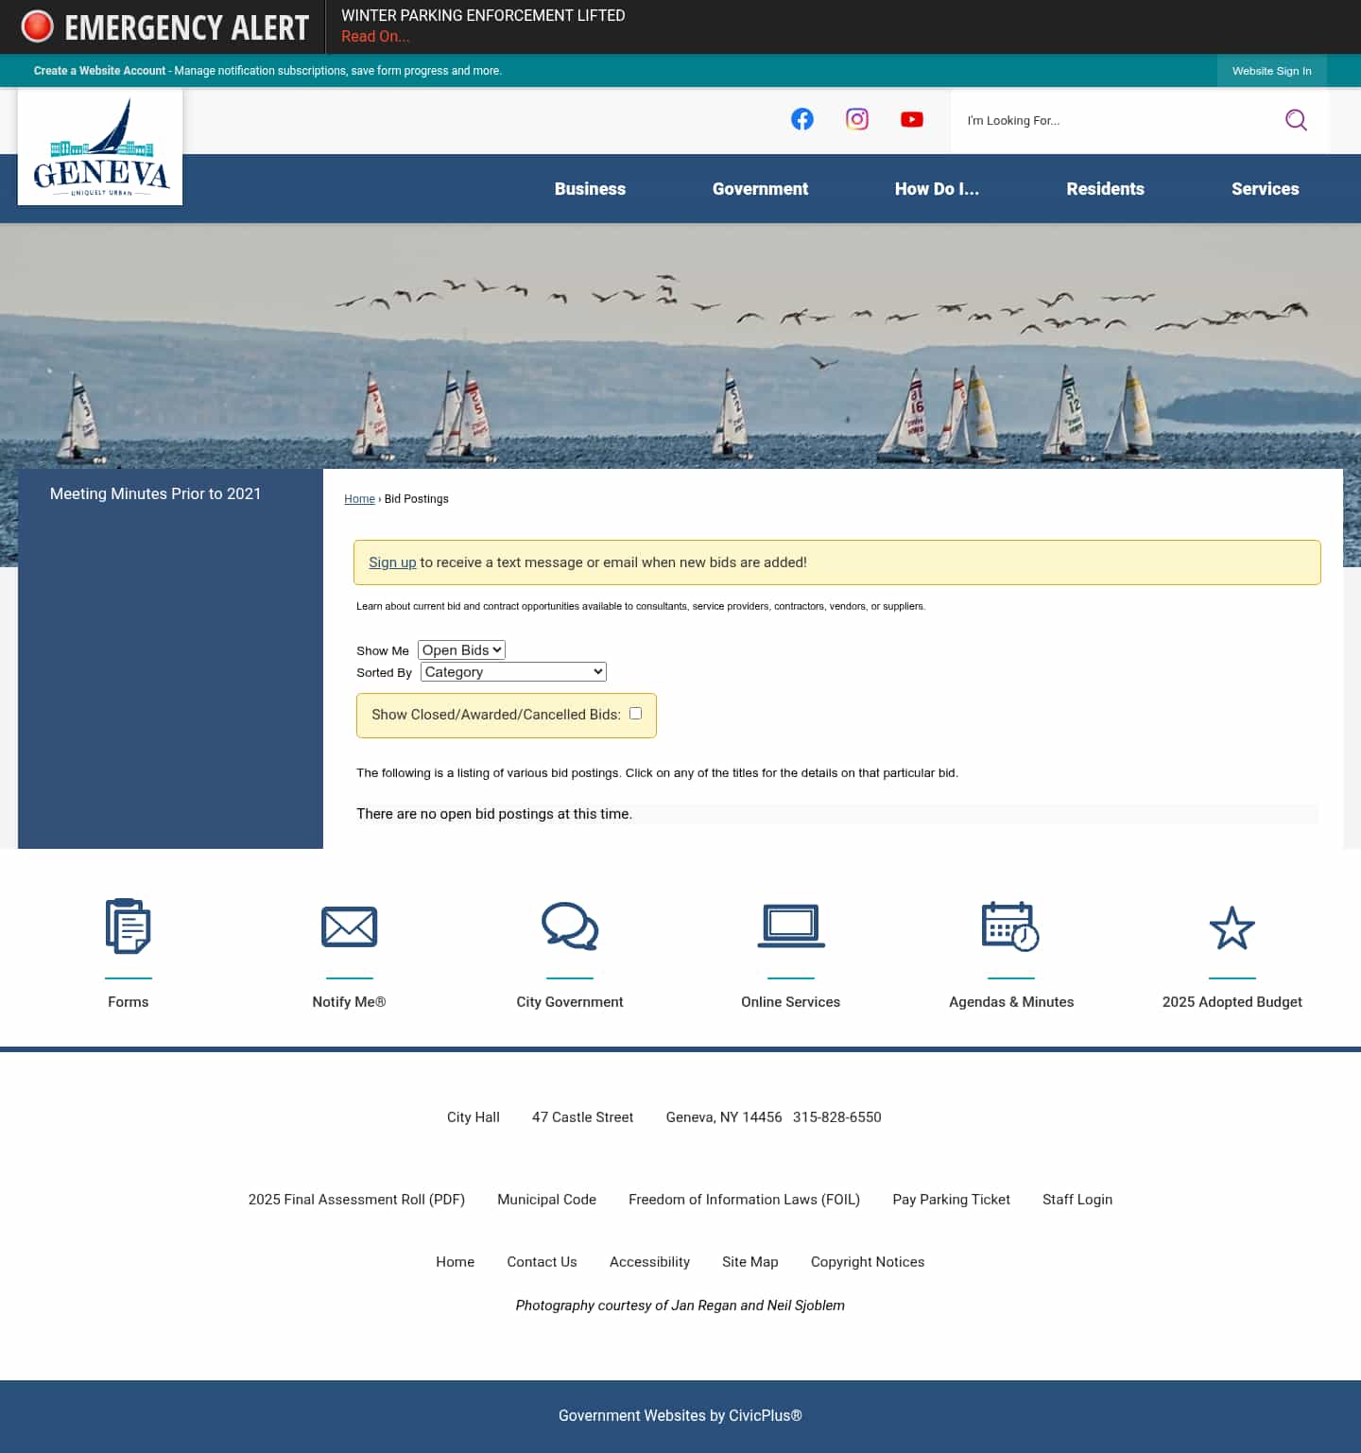Select the Forms document icon

129,927
